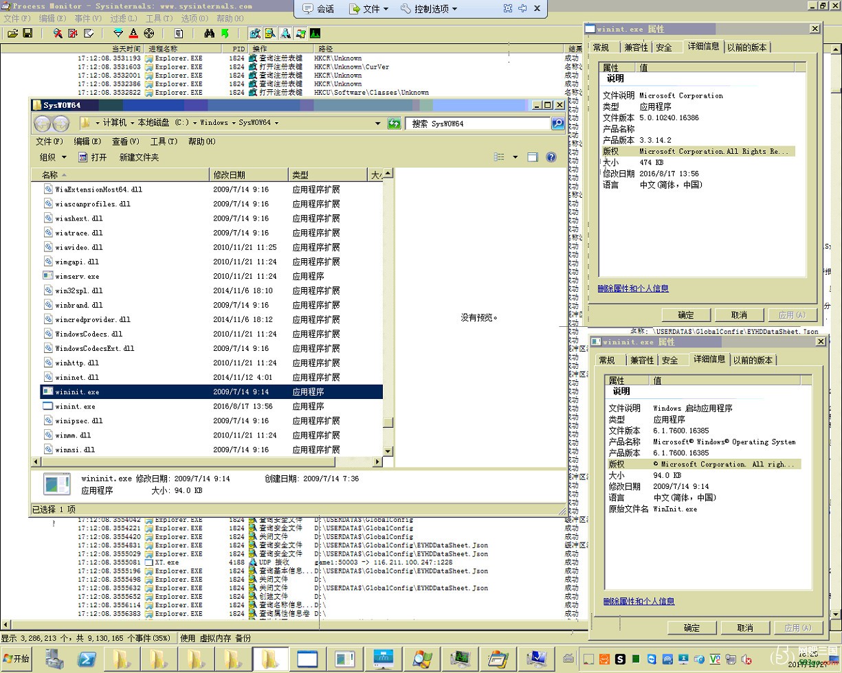Click the Highlight icon with red A

tap(133, 33)
